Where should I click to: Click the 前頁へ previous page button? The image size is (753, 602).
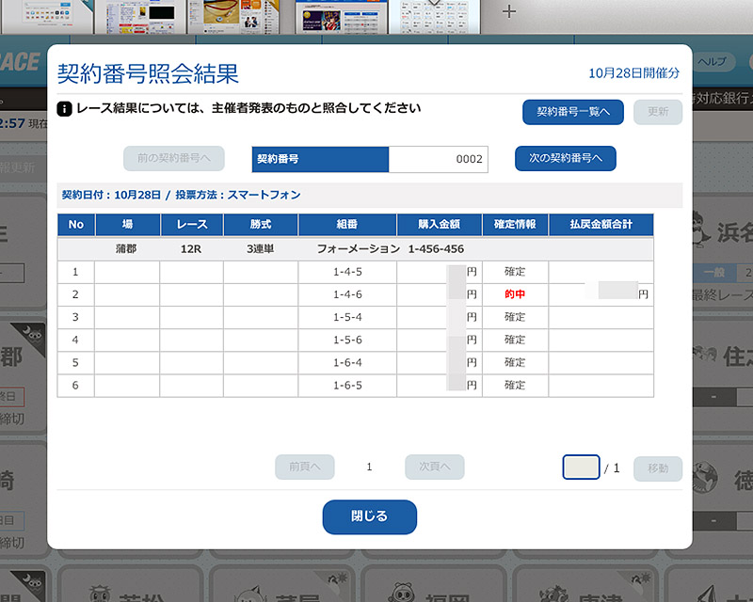(305, 467)
